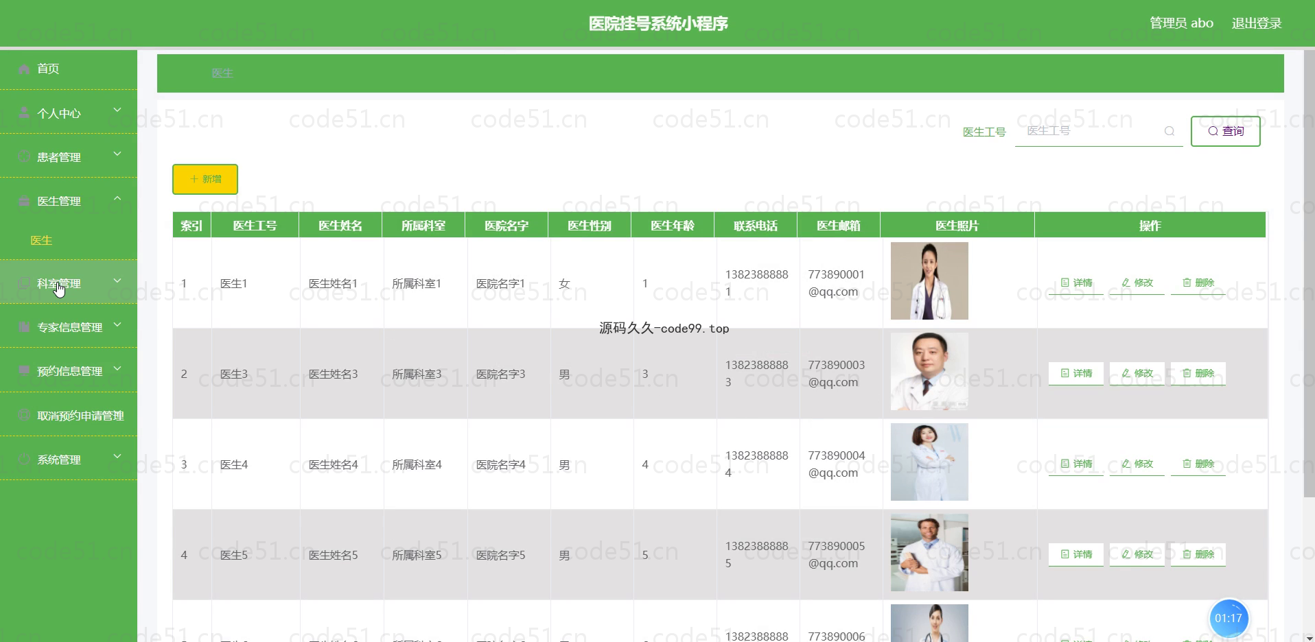The width and height of the screenshot is (1315, 642).
Task: Click 修改 for 医生5 row
Action: pyautogui.click(x=1137, y=554)
